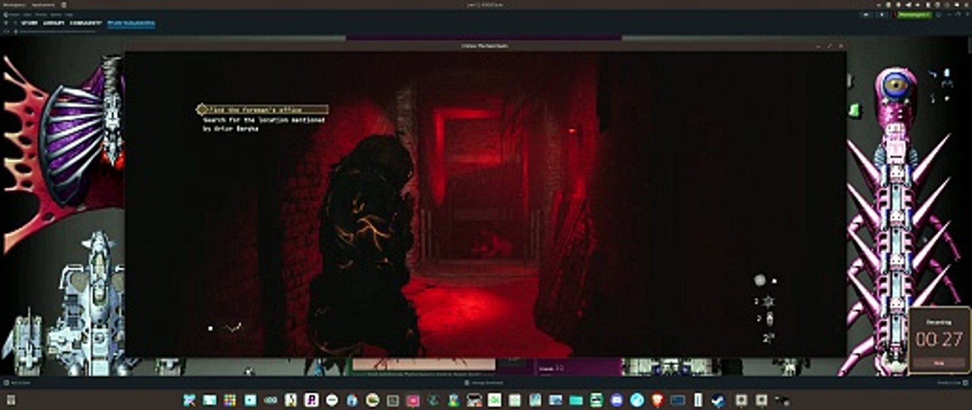This screenshot has width=972, height=410.
Task: Select the highlighted profile name tab
Action: tap(131, 23)
